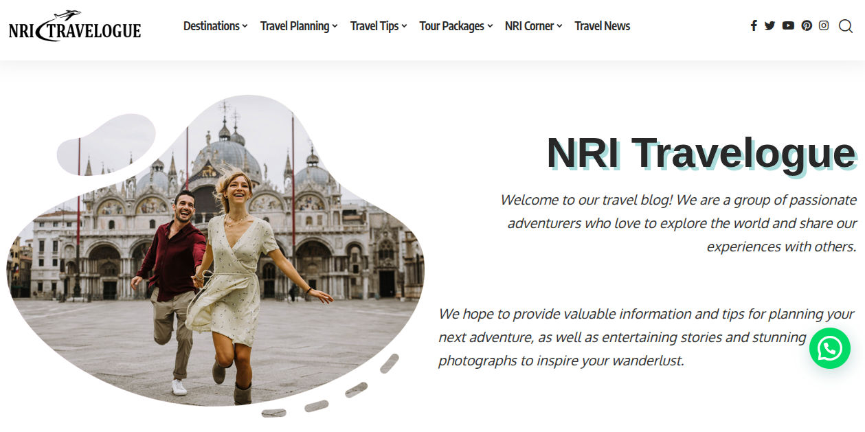Viewport: 865px width, 432px height.
Task: Click the NRI Travelogue logo
Action: coord(74,26)
